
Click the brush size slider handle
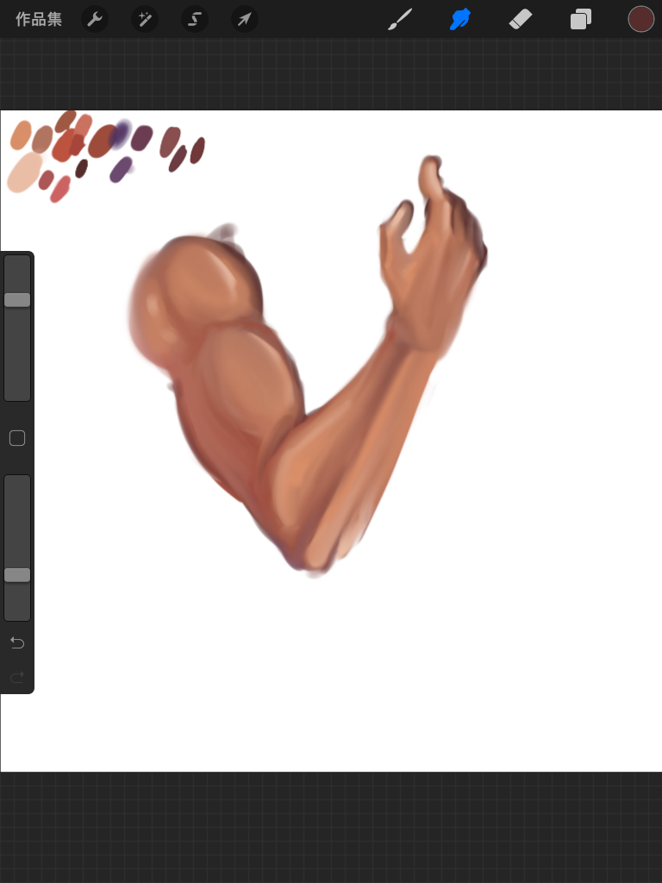[17, 299]
